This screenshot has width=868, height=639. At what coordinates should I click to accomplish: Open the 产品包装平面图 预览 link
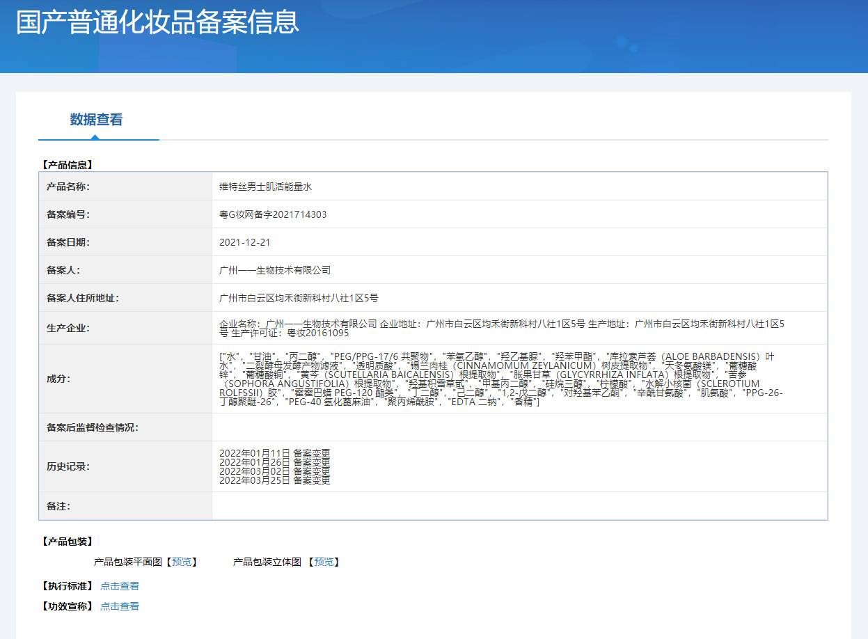[x=182, y=562]
